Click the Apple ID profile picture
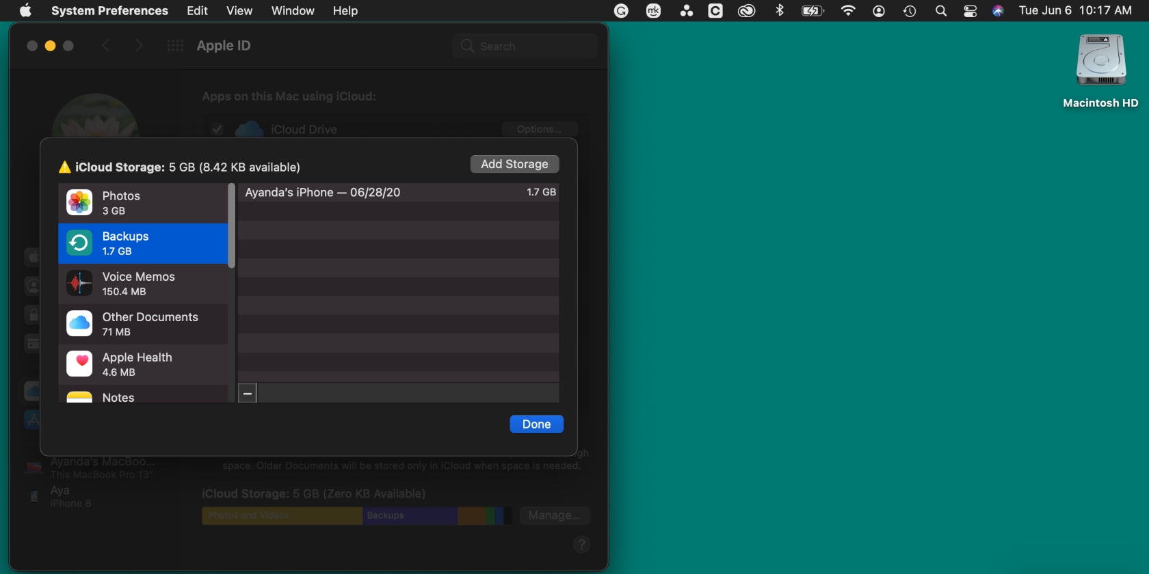This screenshot has width=1149, height=574. (x=95, y=116)
